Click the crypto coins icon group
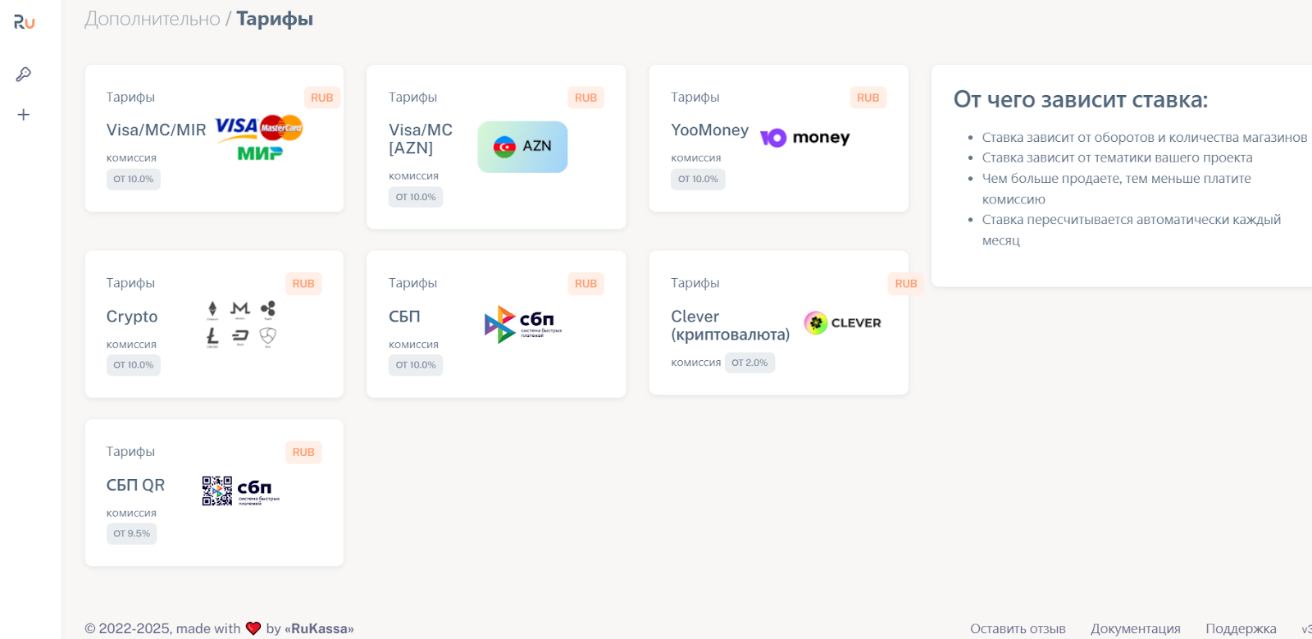The height and width of the screenshot is (639, 1312). (240, 324)
